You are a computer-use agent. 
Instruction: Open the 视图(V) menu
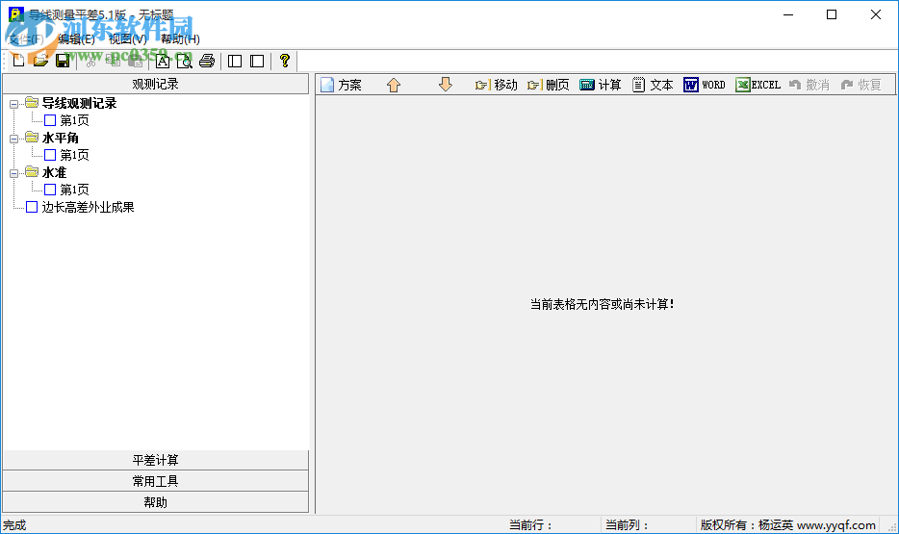tap(127, 38)
